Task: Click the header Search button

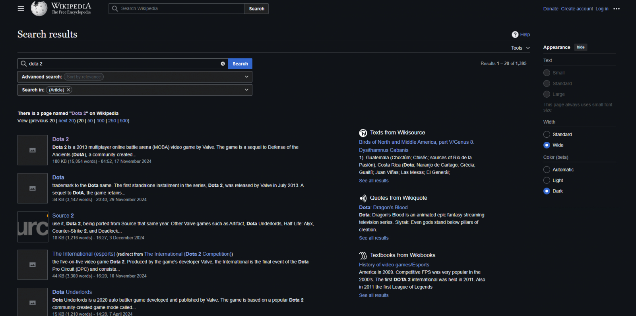Action: (x=256, y=9)
